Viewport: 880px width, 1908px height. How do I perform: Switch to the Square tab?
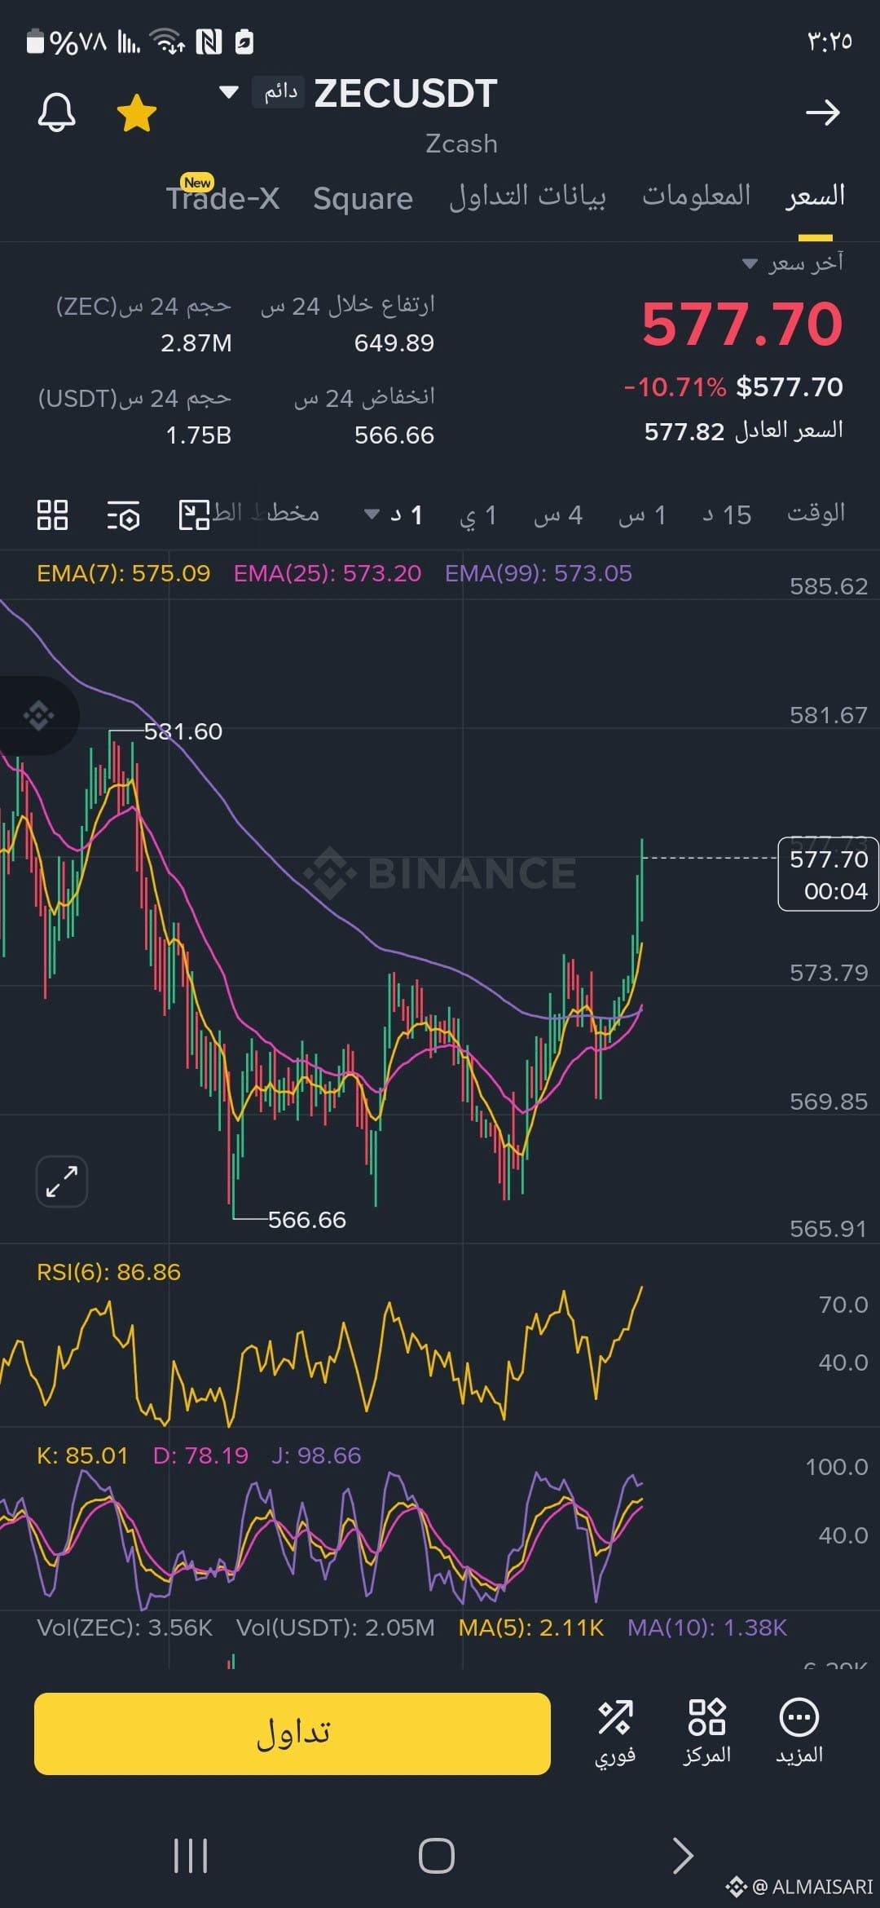pos(363,198)
